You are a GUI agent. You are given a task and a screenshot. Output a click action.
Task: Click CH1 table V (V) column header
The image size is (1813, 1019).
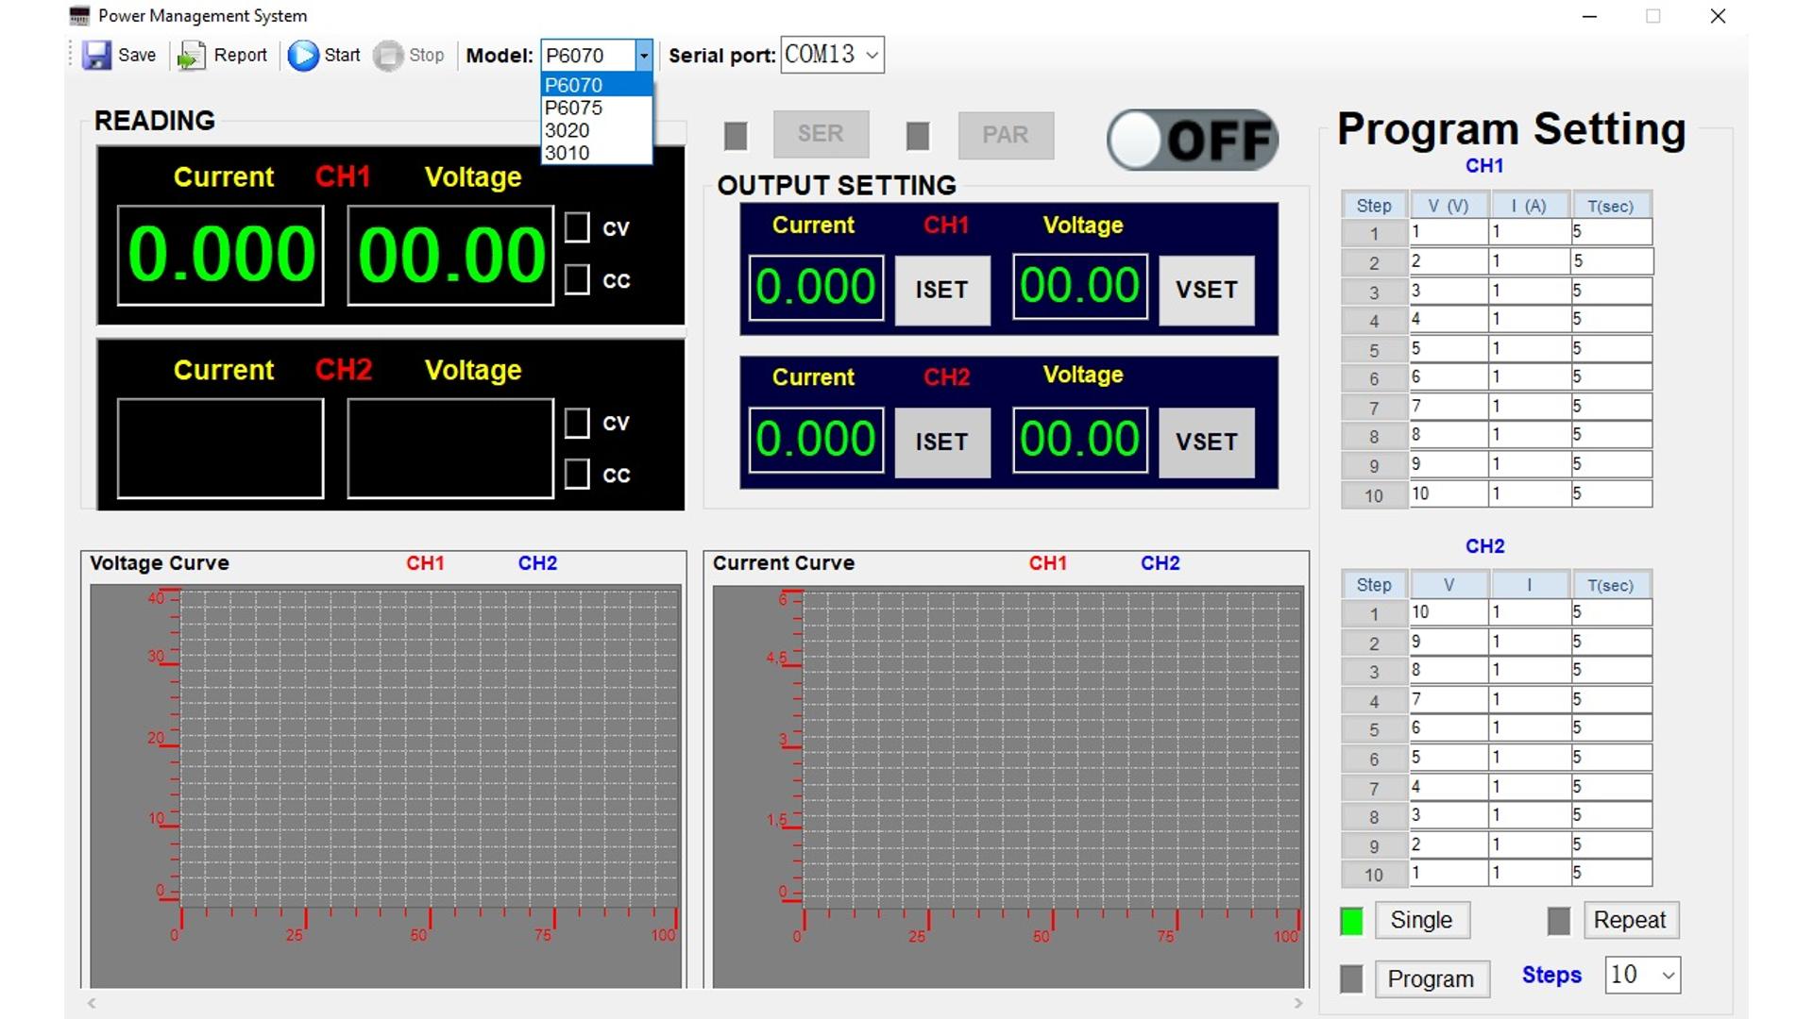1449,206
